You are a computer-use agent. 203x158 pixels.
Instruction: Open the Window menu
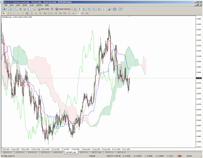click(39, 5)
